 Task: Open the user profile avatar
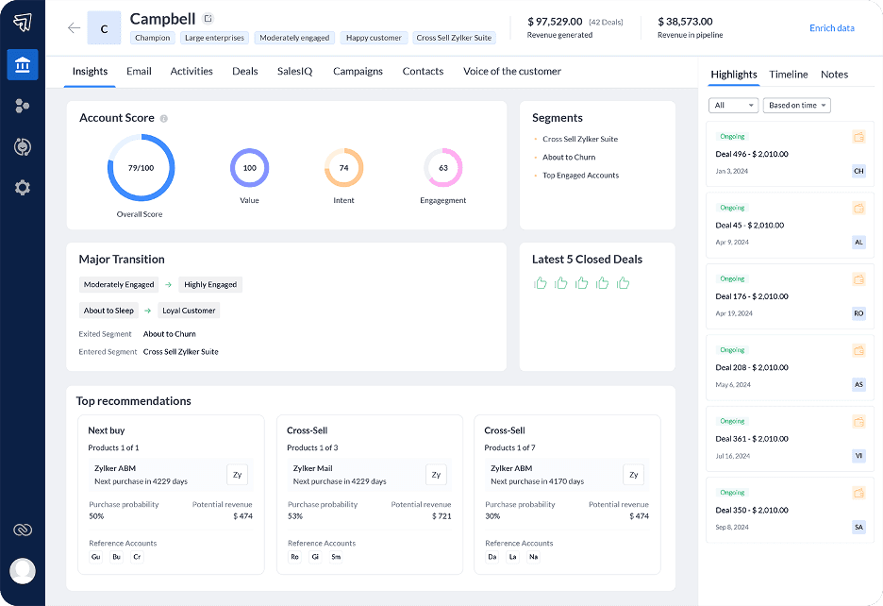point(23,570)
